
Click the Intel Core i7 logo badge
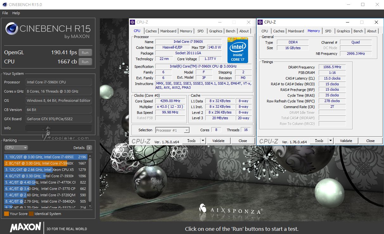click(x=238, y=50)
